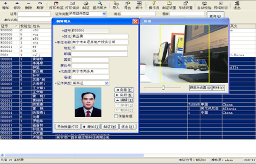Open the top filter 证件类型 dropdown

pos(104,14)
